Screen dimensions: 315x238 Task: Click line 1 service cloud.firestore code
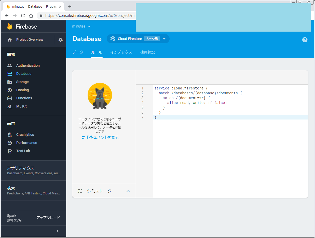(x=181, y=88)
